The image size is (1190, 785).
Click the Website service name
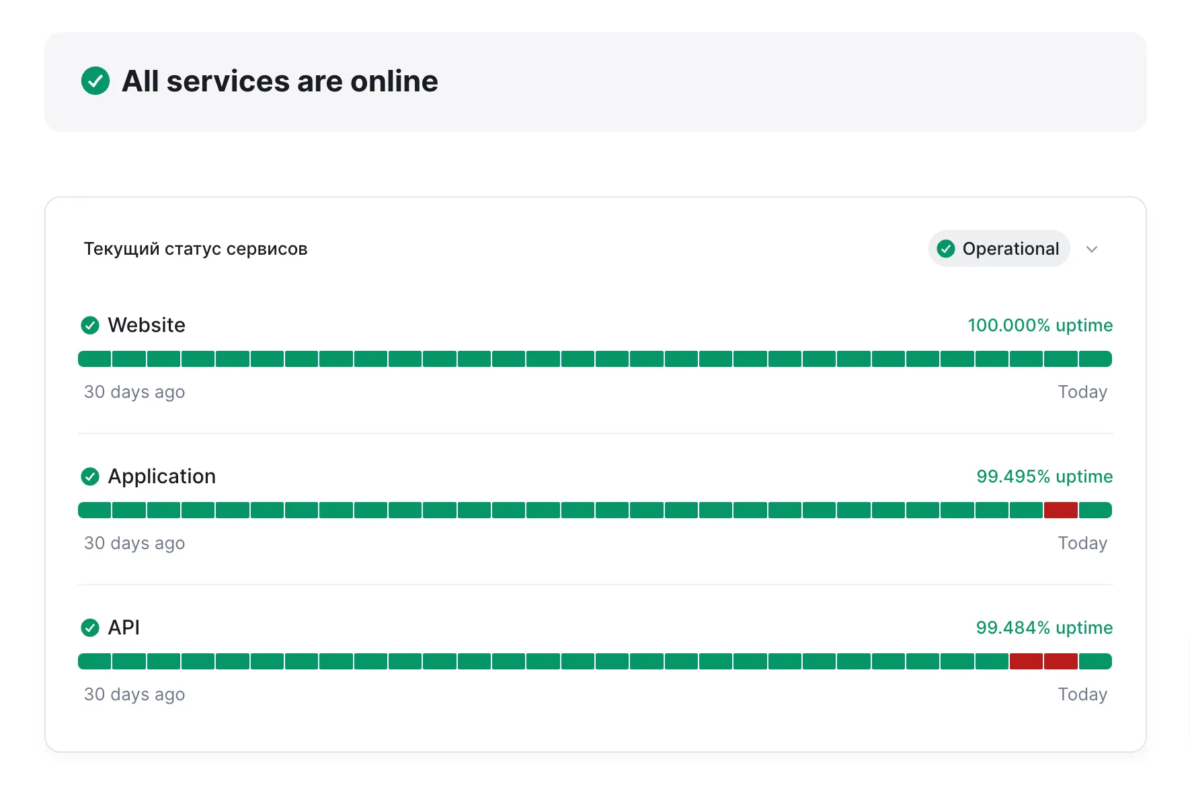click(x=147, y=325)
